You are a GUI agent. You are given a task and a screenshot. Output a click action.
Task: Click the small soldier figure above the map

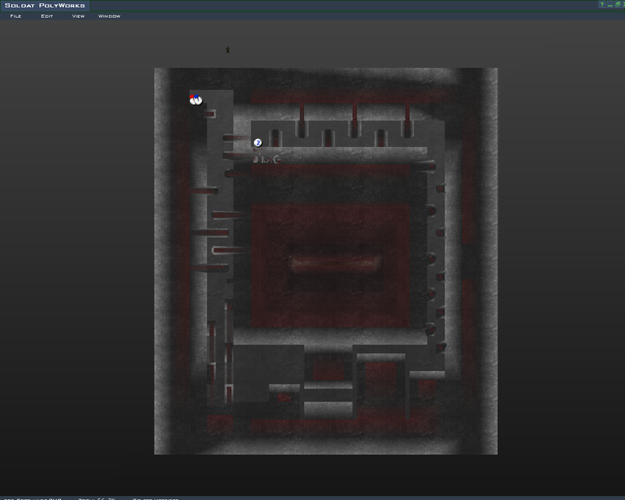point(228,50)
